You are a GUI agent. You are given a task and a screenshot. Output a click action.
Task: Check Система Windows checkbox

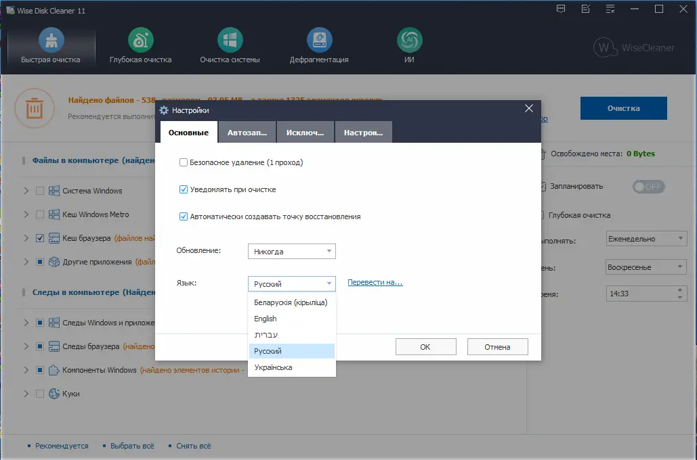tap(40, 191)
